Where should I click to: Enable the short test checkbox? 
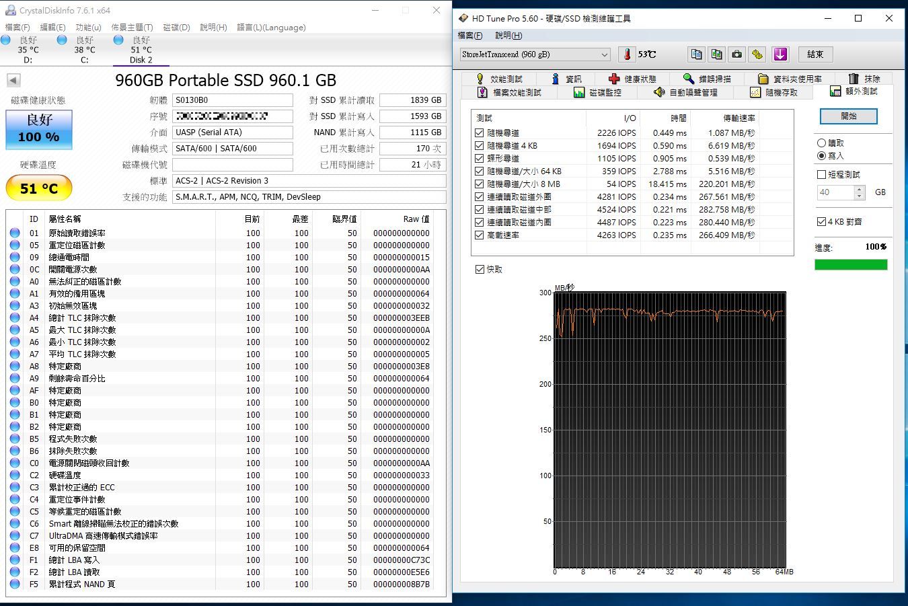point(821,174)
